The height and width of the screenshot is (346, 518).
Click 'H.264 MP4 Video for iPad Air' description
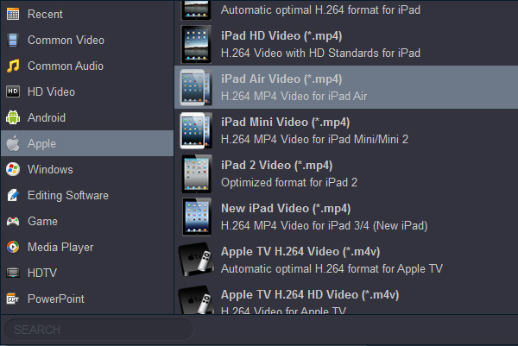pos(294,96)
